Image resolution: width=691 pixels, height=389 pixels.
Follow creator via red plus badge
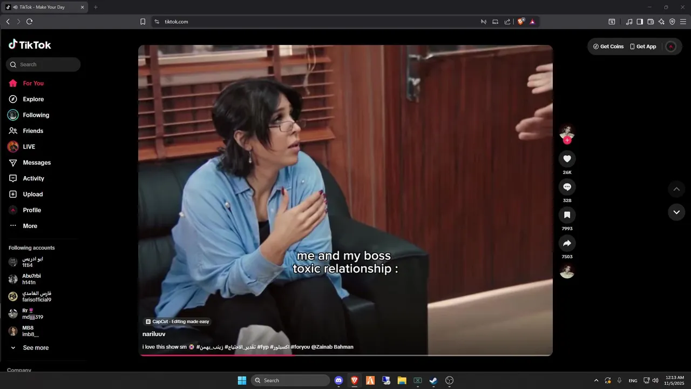[567, 140]
